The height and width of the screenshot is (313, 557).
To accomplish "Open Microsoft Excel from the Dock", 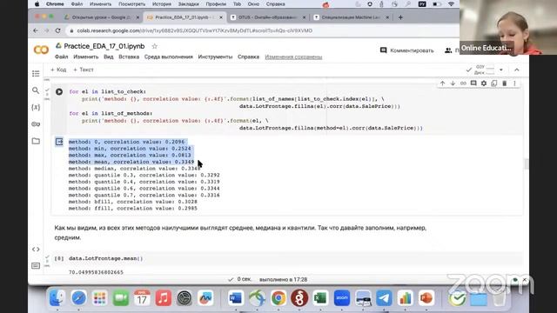I will pyautogui.click(x=320, y=298).
